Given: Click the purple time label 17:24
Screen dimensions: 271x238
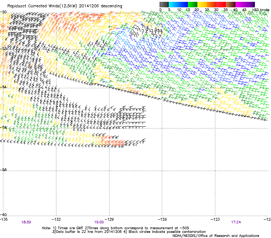Looking at the screenshot, I should (236, 222).
